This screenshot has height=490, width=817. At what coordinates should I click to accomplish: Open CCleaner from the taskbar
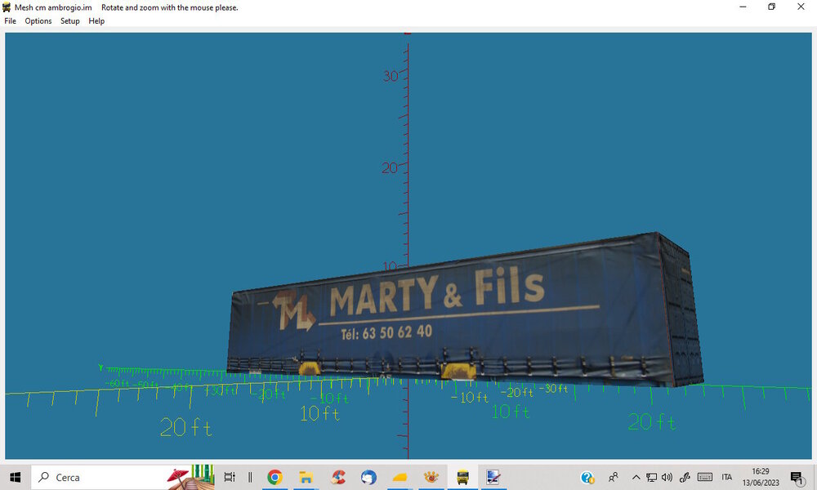[x=338, y=477]
